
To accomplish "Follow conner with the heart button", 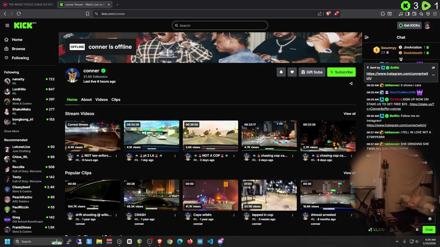I will pyautogui.click(x=292, y=72).
